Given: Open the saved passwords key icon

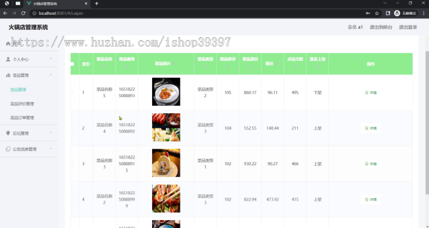Looking at the screenshot, I should click(x=368, y=13).
